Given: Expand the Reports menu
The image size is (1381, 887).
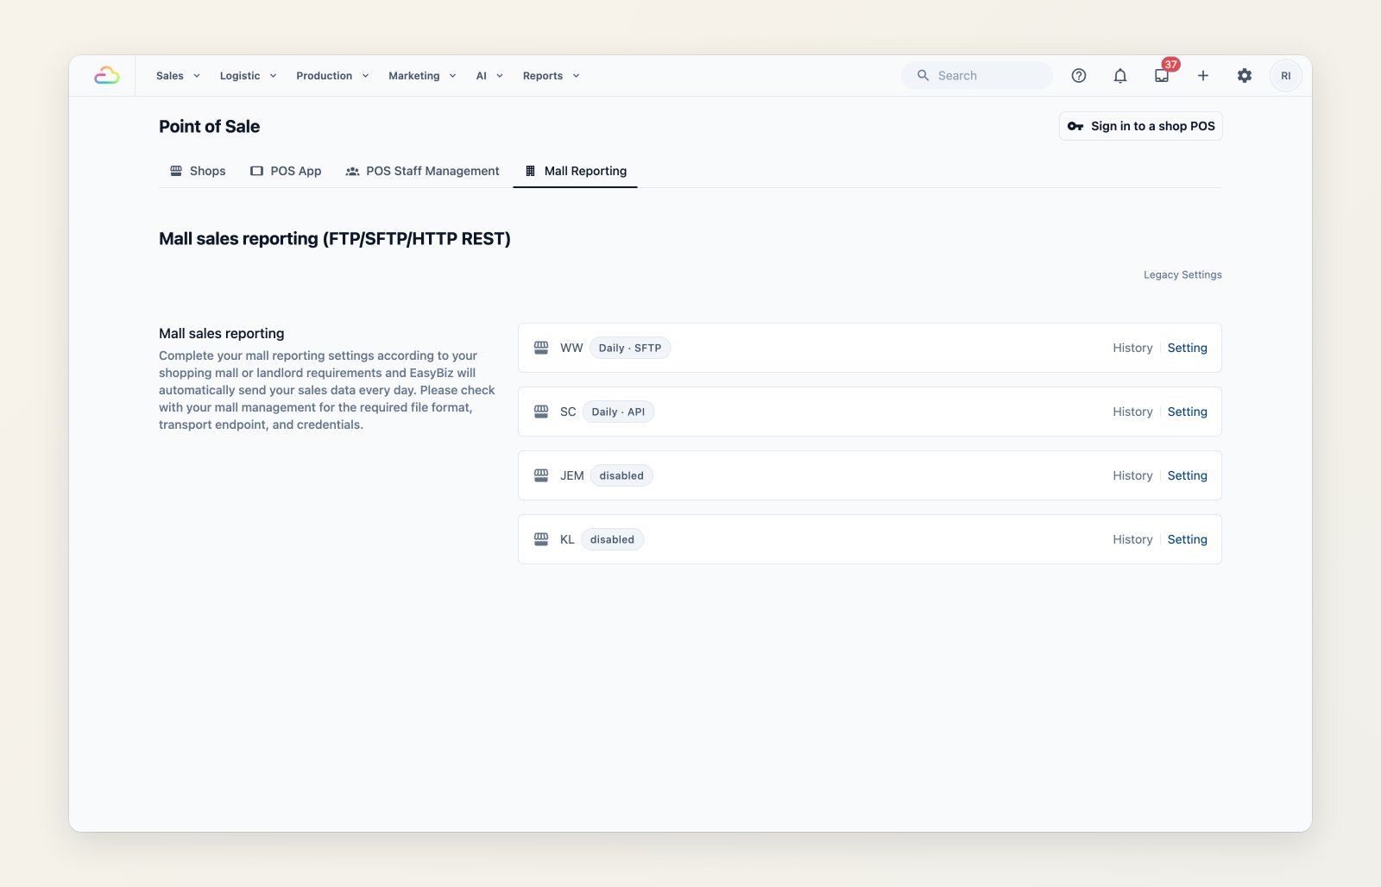Looking at the screenshot, I should (551, 76).
